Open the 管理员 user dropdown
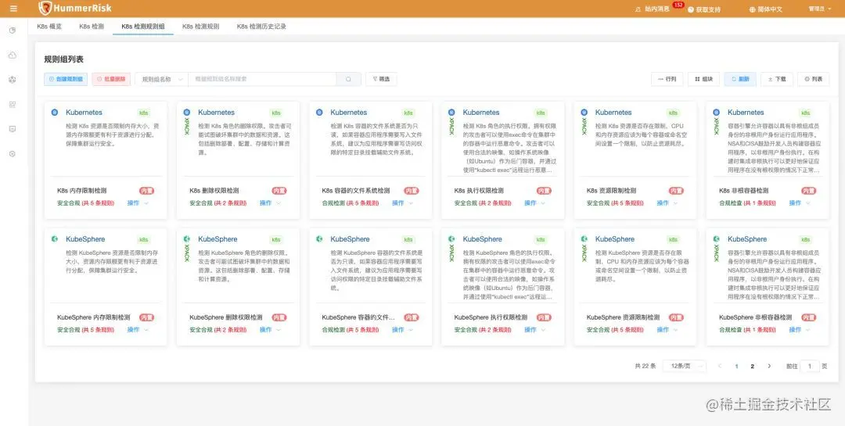 click(x=818, y=9)
